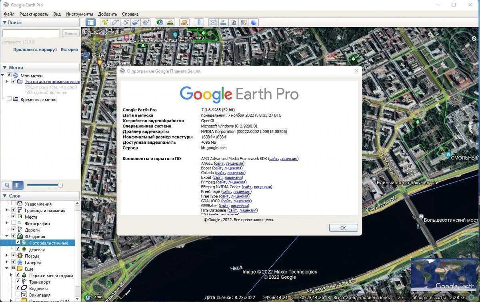Screen dimensions: 480x302
Task: Click the кафе Webhab orange map marker
Action: [100, 62]
